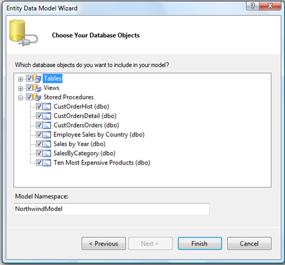This screenshot has width=285, height=265.
Task: Go back with the Previous button
Action: coord(104,243)
